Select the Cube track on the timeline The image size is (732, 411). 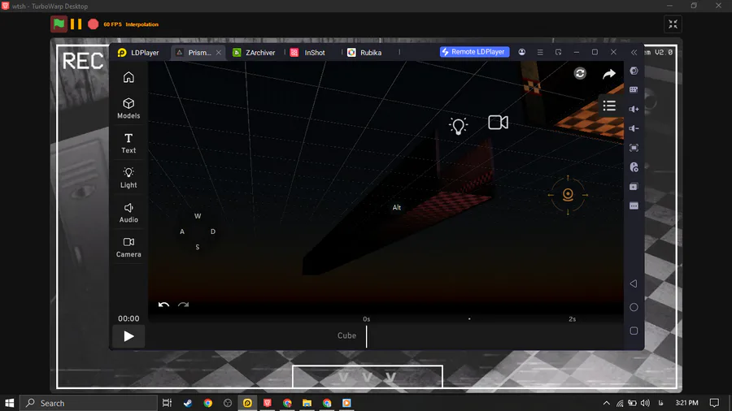(346, 335)
